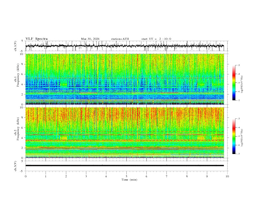This screenshot has height=198, width=256.
Task: Click the ch.2 color bar log(PSD) label
Action: 242,138
